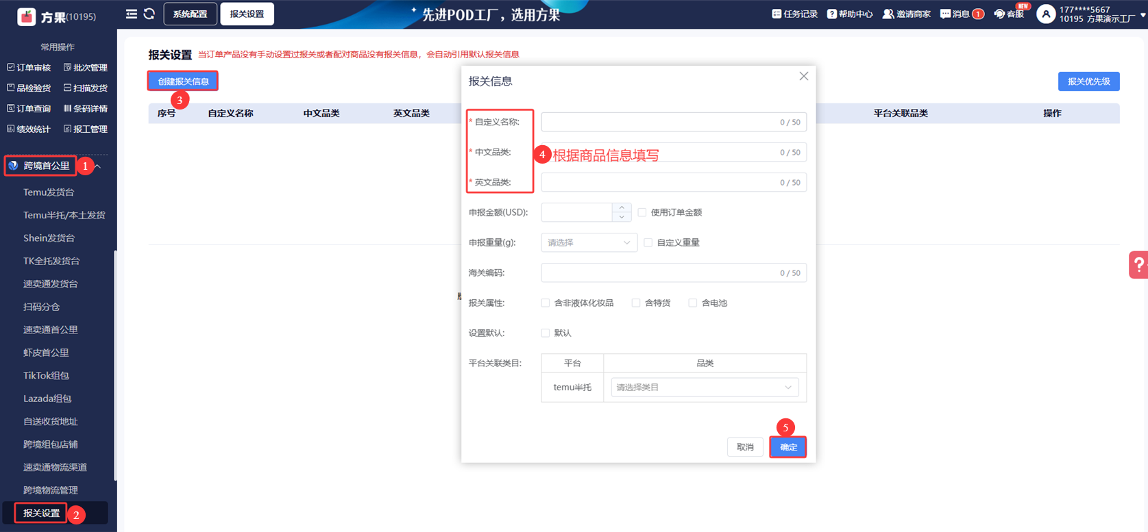
Task: Open the account dropdown arrow
Action: pos(1143,14)
